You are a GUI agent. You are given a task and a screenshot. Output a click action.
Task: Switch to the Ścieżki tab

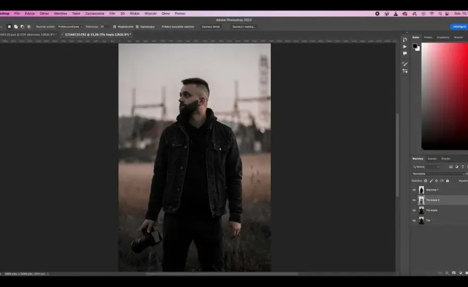click(x=446, y=159)
